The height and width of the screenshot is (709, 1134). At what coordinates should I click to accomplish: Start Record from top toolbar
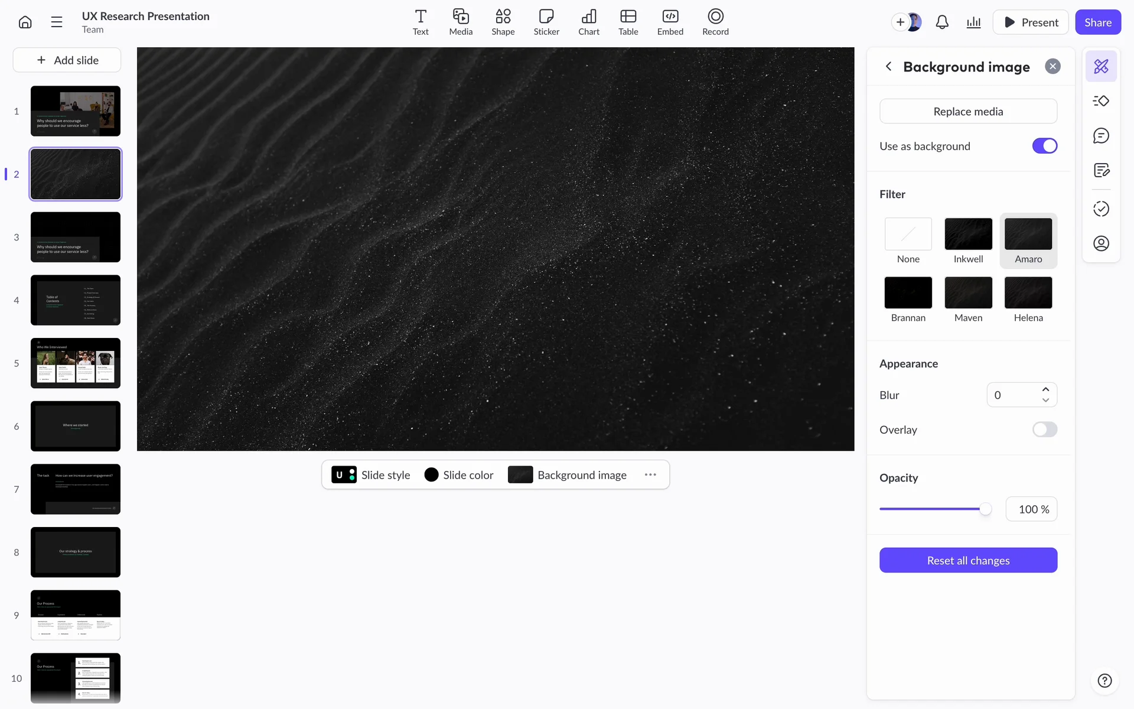[715, 22]
